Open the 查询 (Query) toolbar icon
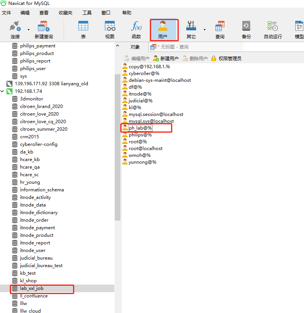Viewport: 304px width, 313px height. [220, 29]
